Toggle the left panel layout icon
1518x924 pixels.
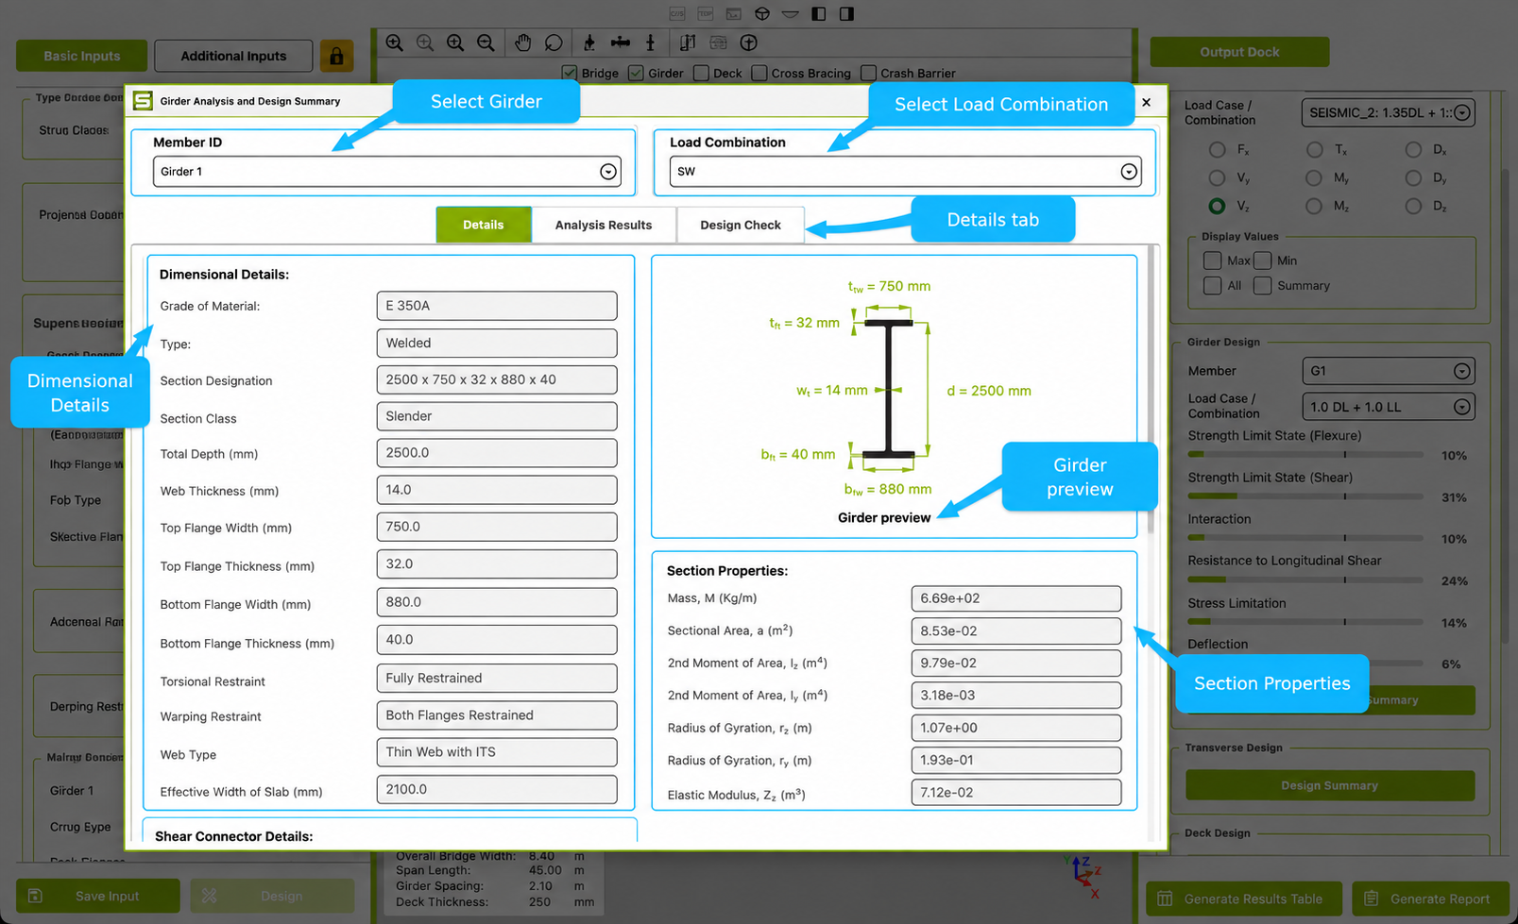point(819,13)
